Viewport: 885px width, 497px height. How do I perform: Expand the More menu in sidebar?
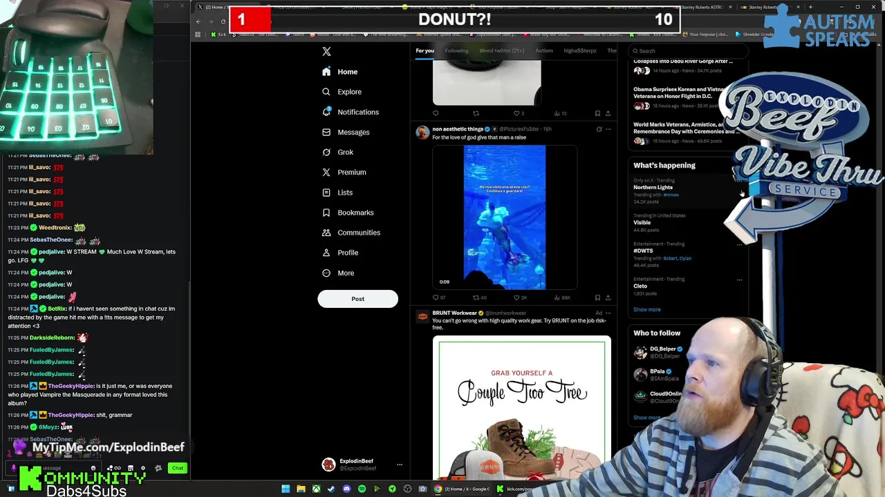[338, 273]
